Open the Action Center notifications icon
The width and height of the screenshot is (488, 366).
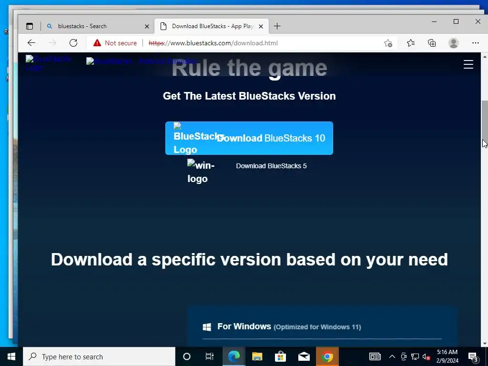point(473,356)
